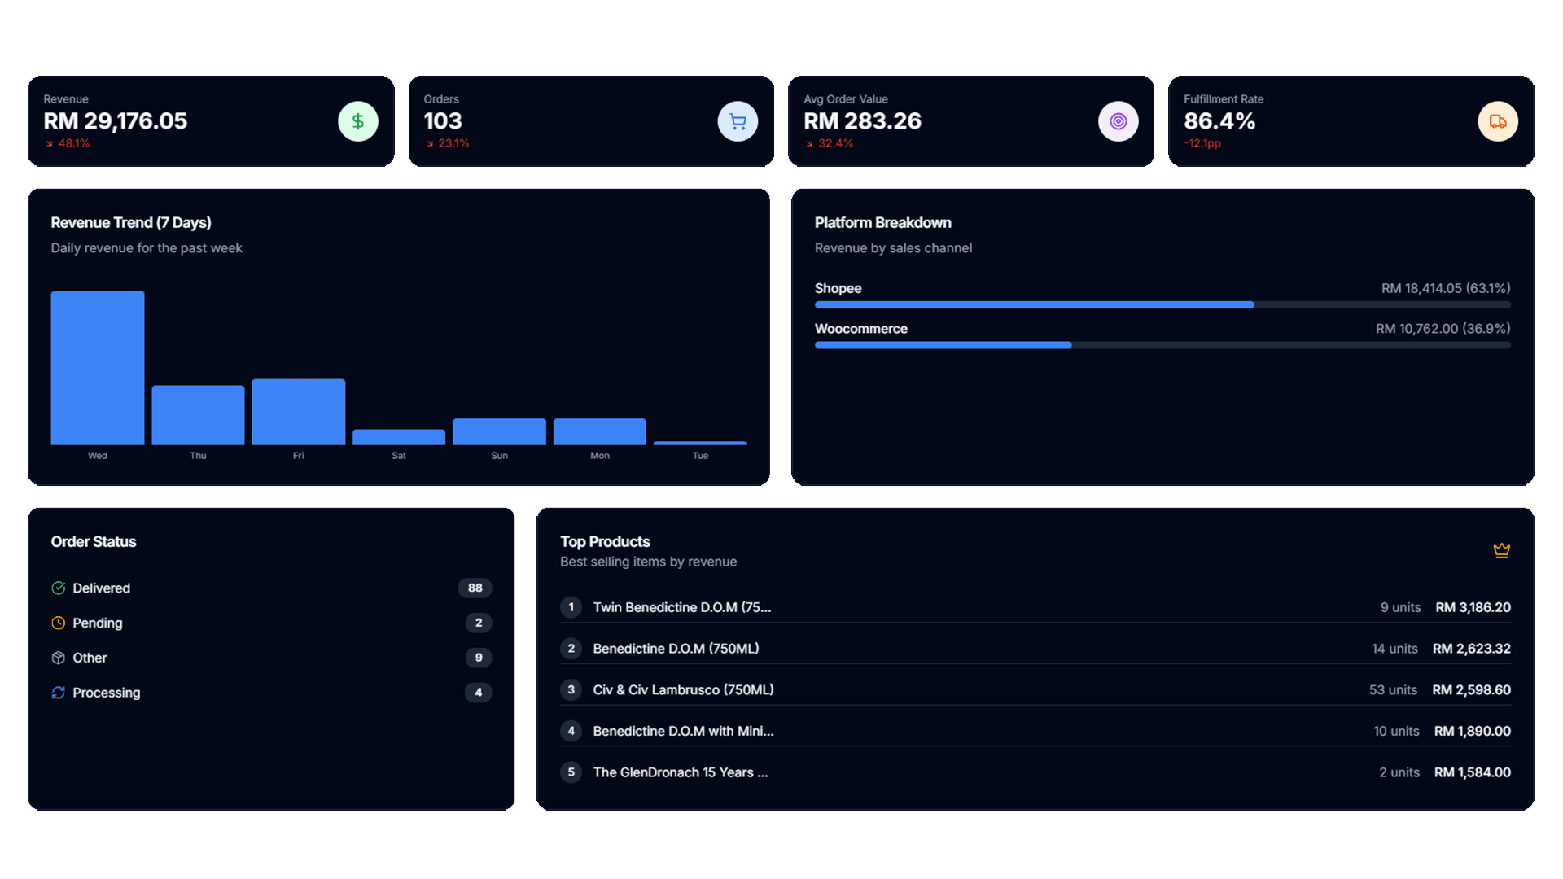Screen dimensions: 1563x879
Task: Click the orange truck Fulfillment Rate icon
Action: (x=1498, y=121)
